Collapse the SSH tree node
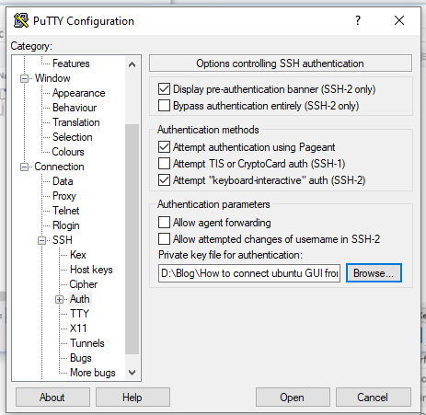Screen dimensions: 426x415 tap(42, 240)
